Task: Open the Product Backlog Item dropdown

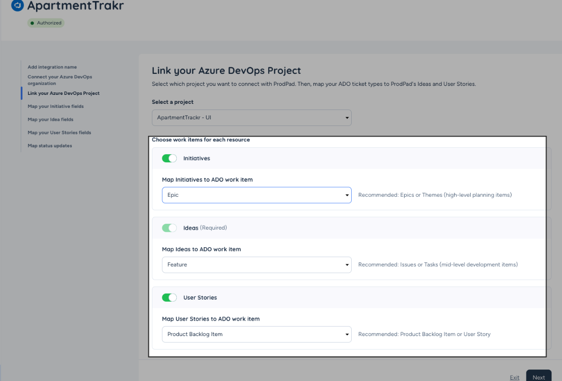Action: pos(257,335)
